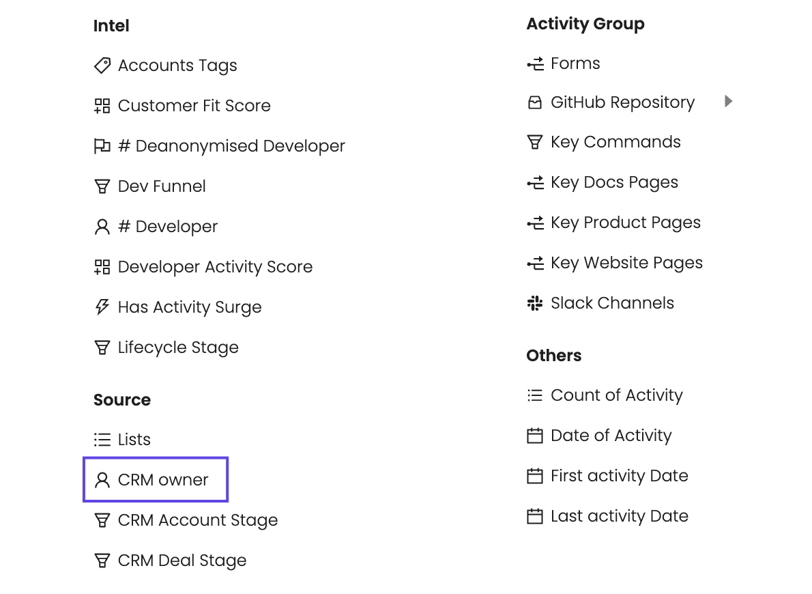Select First activity Date filter

(x=619, y=476)
